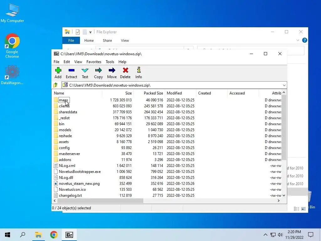Open My Computer desktop icon
Image resolution: width=321 pixels, height=241 pixels.
tap(12, 13)
